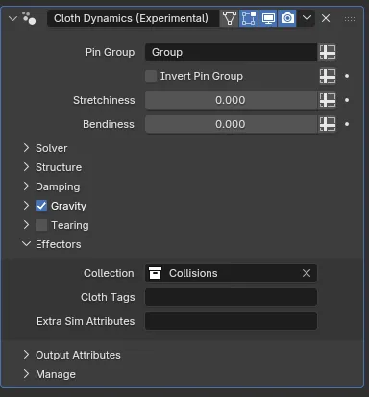Toggle on-cage vertex editing icon
The image size is (369, 397).
(230, 18)
